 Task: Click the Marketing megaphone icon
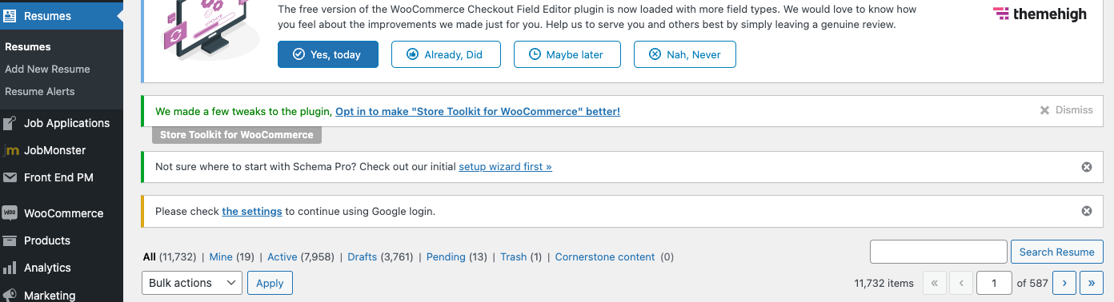pos(10,295)
